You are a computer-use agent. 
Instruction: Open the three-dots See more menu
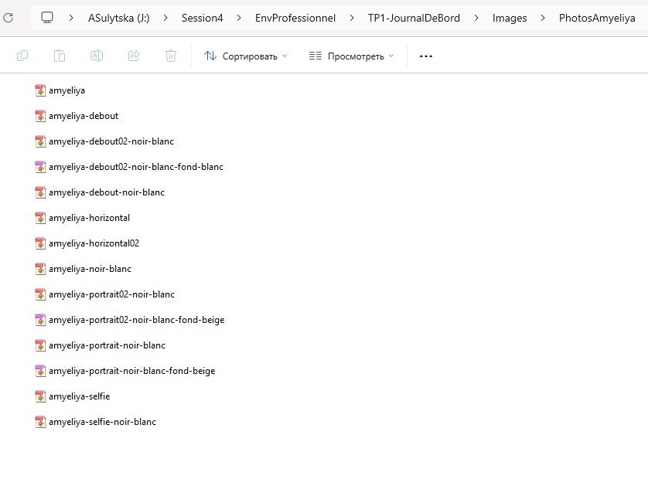(425, 56)
